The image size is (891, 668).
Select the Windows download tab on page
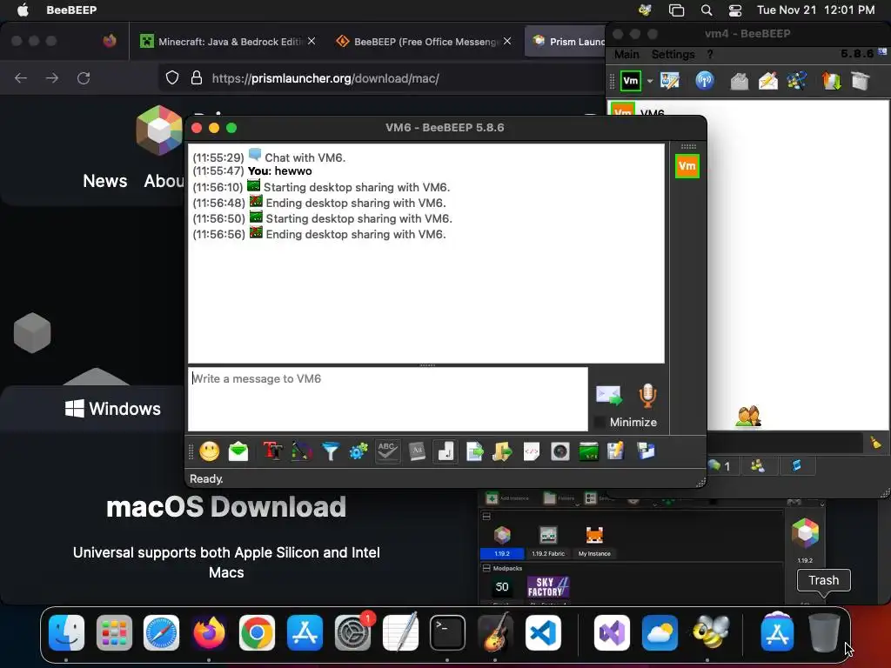(112, 409)
